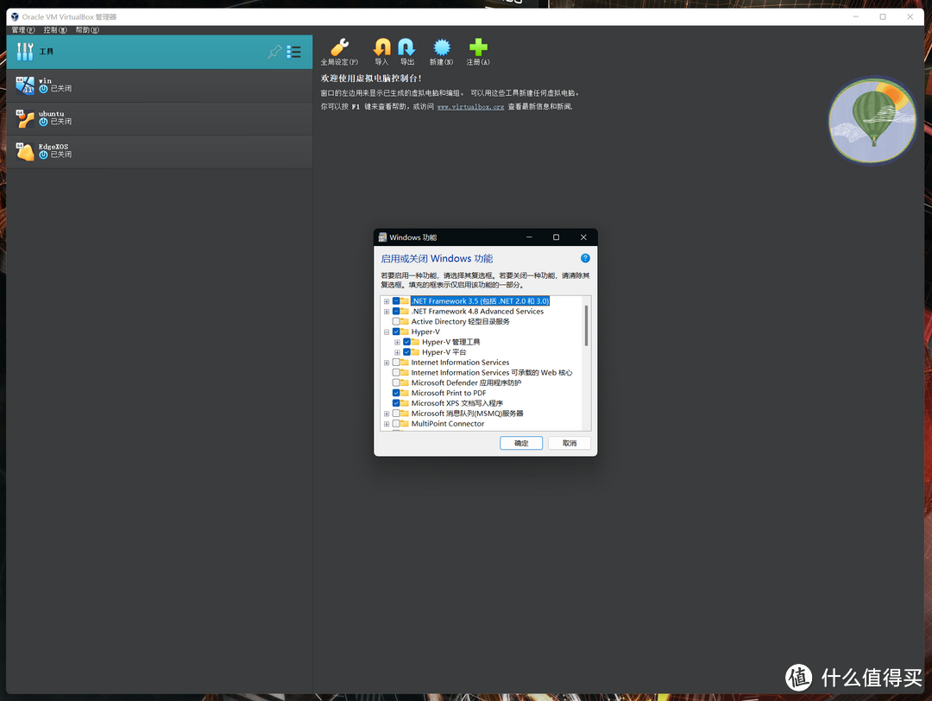The height and width of the screenshot is (701, 932).
Task: Select 'Microsoft XPS 文档写入程序' label
Action: coord(457,403)
